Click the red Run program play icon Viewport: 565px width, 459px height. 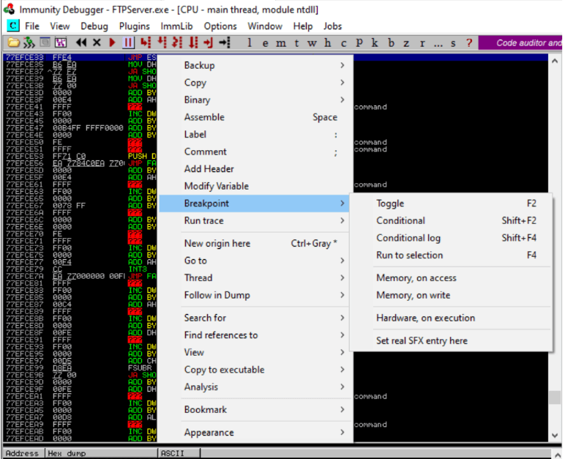(112, 42)
